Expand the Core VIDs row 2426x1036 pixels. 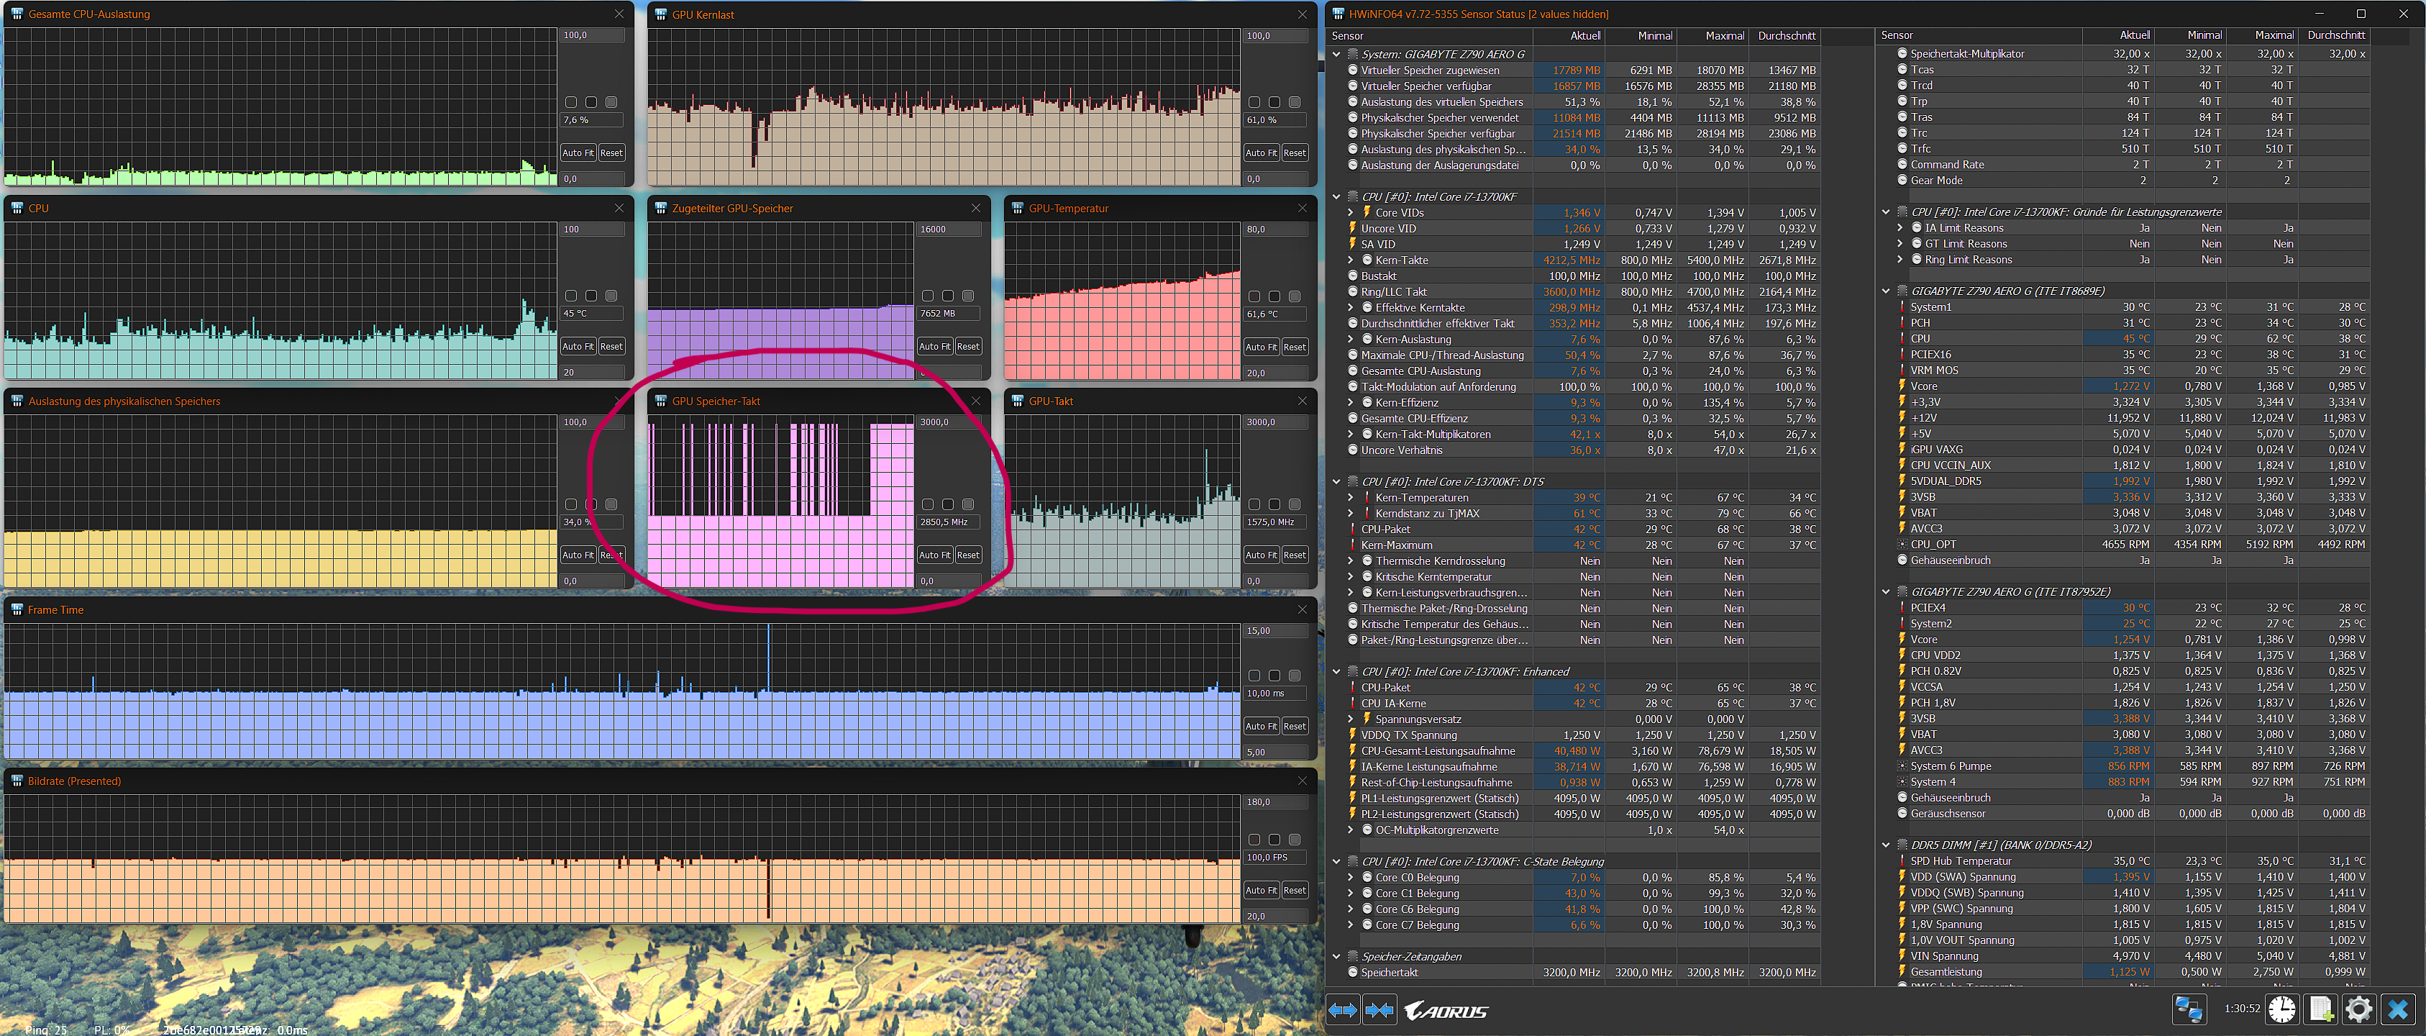click(x=1351, y=213)
